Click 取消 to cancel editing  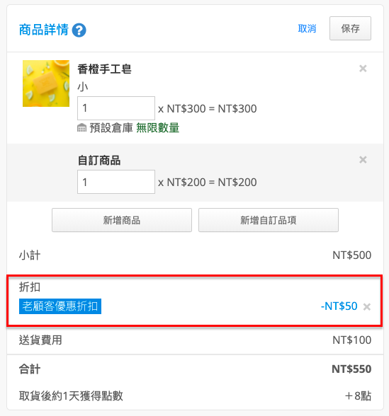click(x=307, y=28)
